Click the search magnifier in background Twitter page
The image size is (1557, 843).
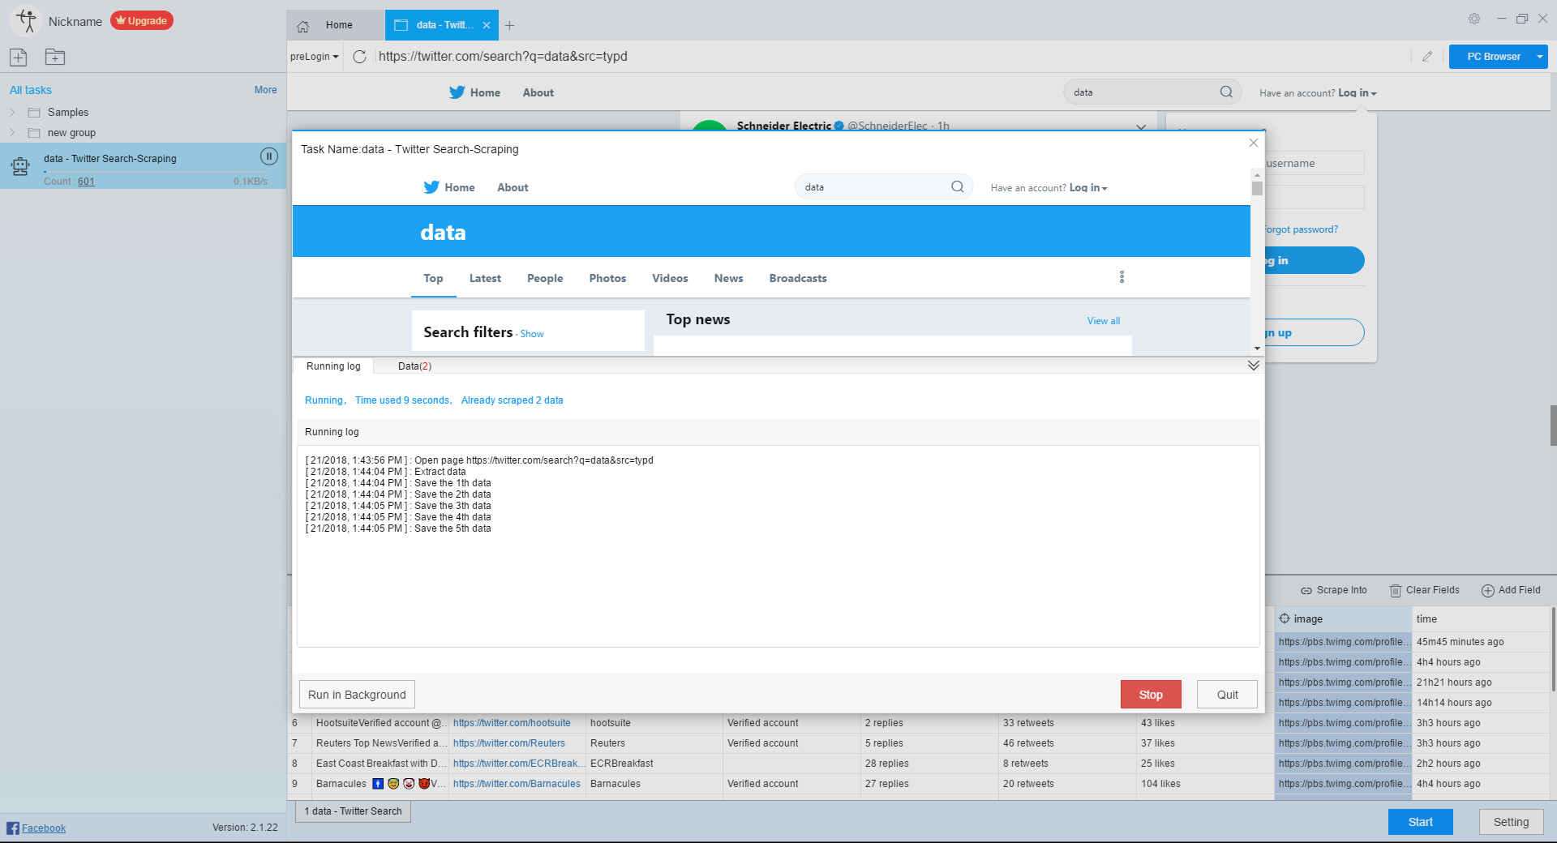[1226, 92]
